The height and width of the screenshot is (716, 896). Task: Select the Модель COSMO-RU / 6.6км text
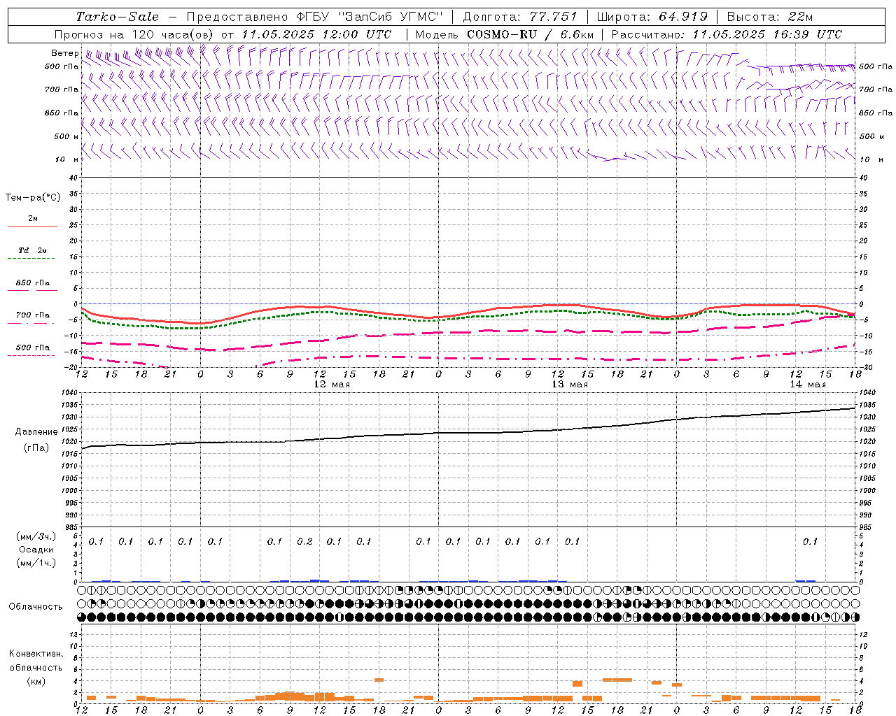(505, 34)
